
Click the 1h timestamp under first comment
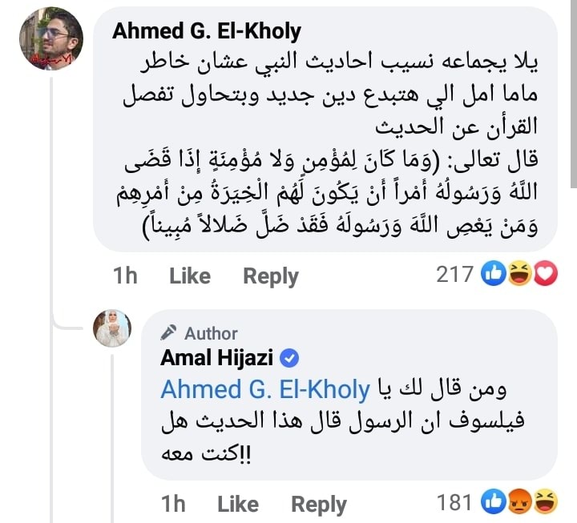pyautogui.click(x=125, y=276)
